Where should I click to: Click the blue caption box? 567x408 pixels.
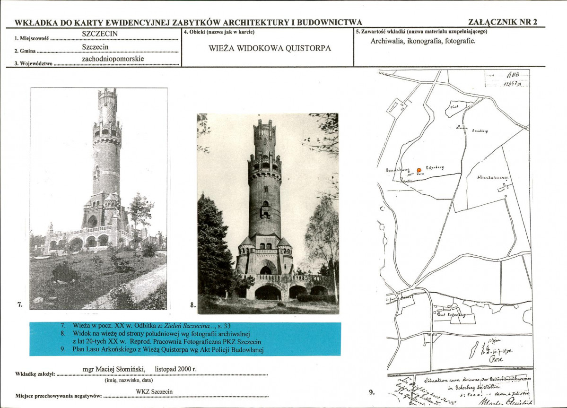(x=185, y=339)
